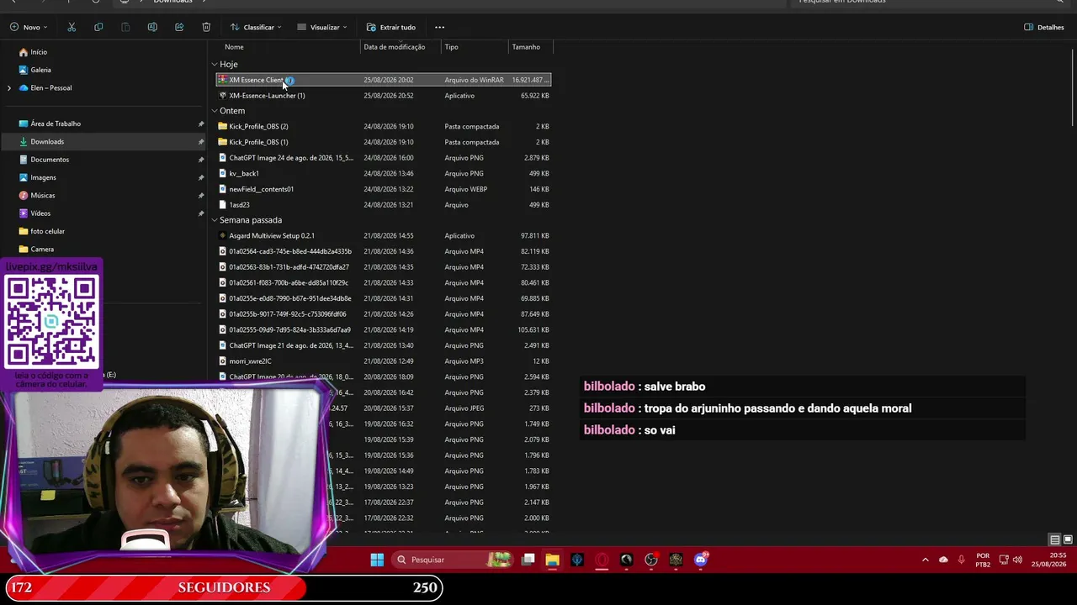Open the Classificar sort dropdown
Viewport: 1077px width, 605px height.
click(x=256, y=27)
